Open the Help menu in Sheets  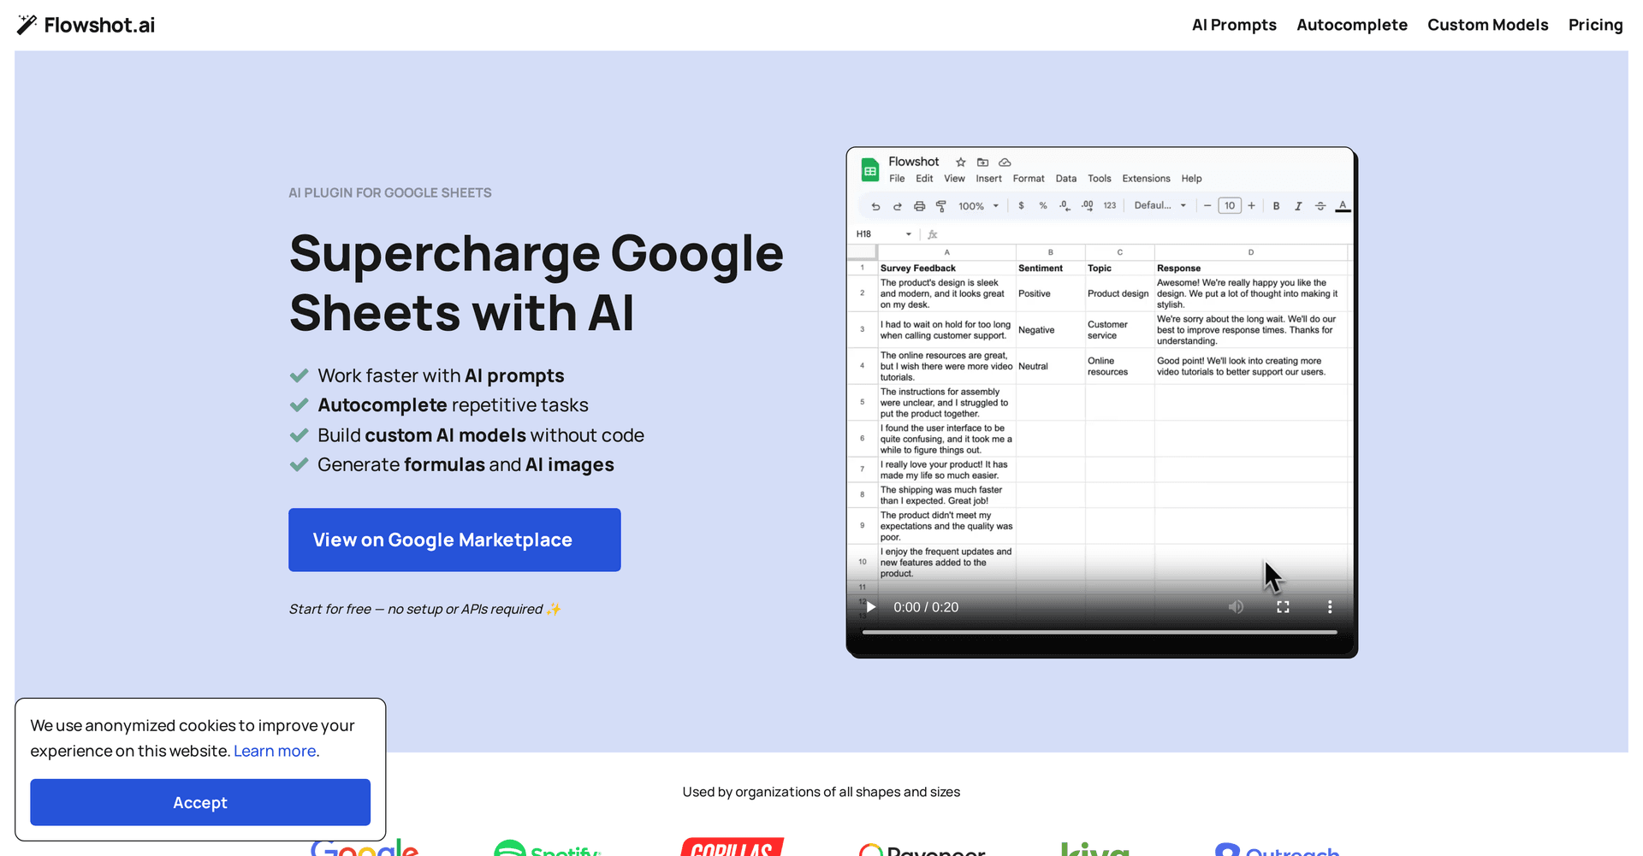1191,179
